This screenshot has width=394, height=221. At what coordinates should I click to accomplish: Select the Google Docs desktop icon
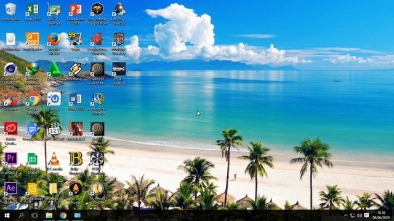tap(32, 129)
